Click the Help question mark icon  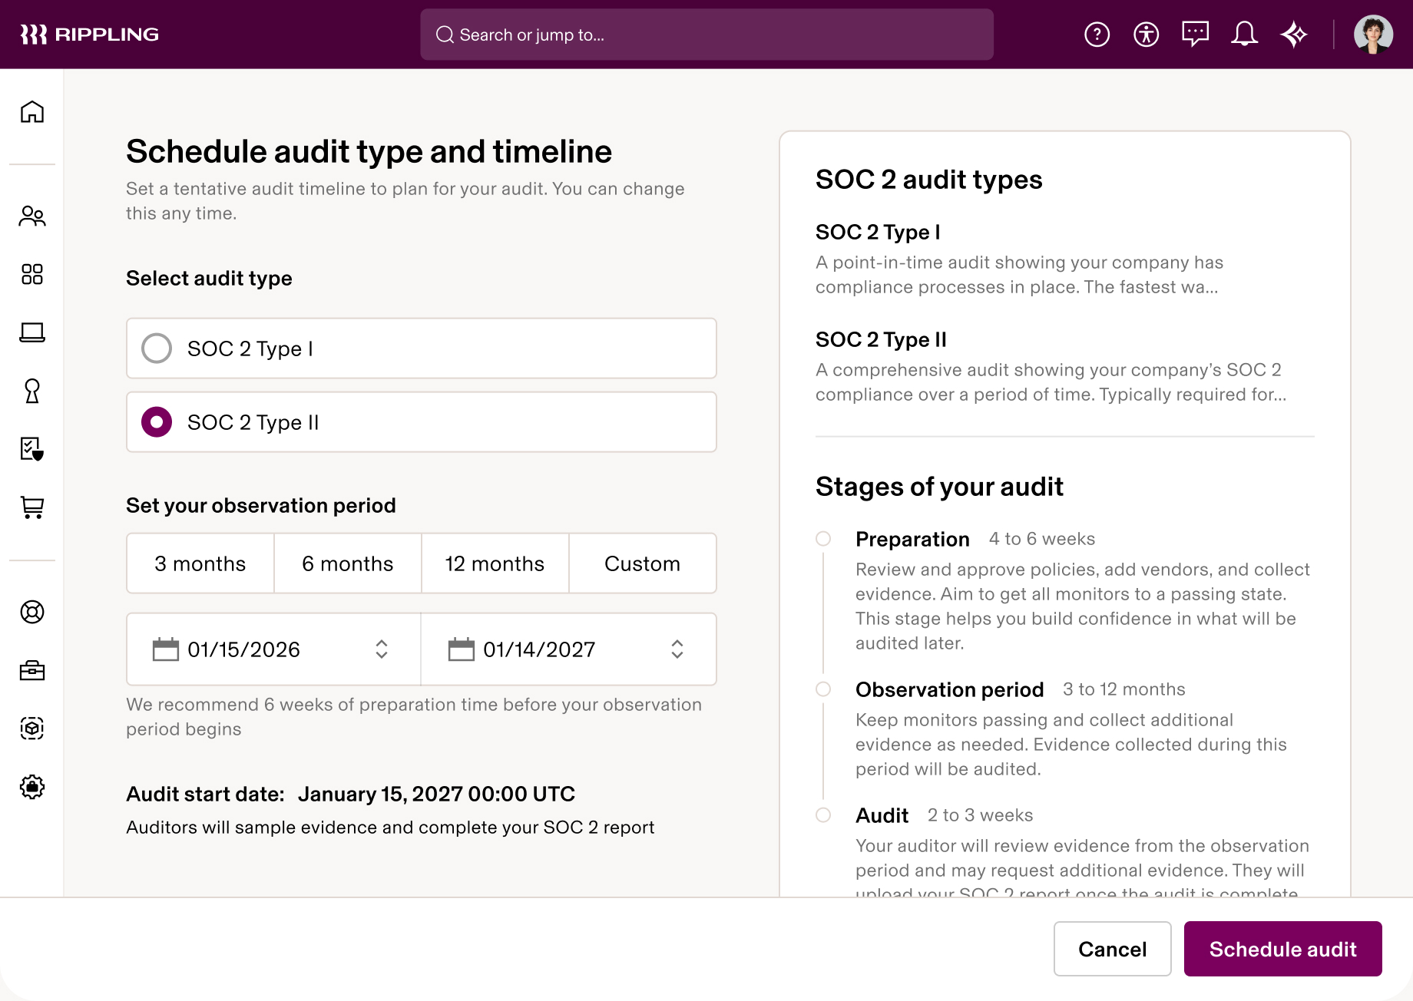click(x=1097, y=34)
